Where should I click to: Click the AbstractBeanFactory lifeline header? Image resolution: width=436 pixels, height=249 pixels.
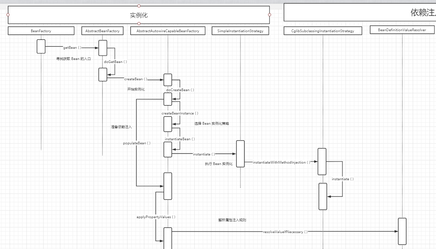click(102, 31)
